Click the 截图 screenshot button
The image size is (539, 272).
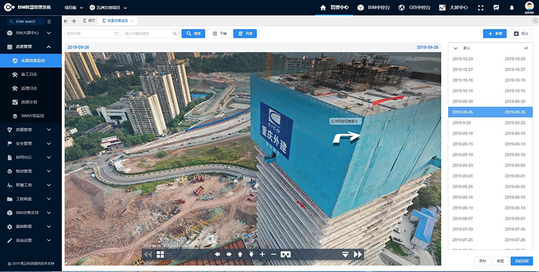pos(500,261)
